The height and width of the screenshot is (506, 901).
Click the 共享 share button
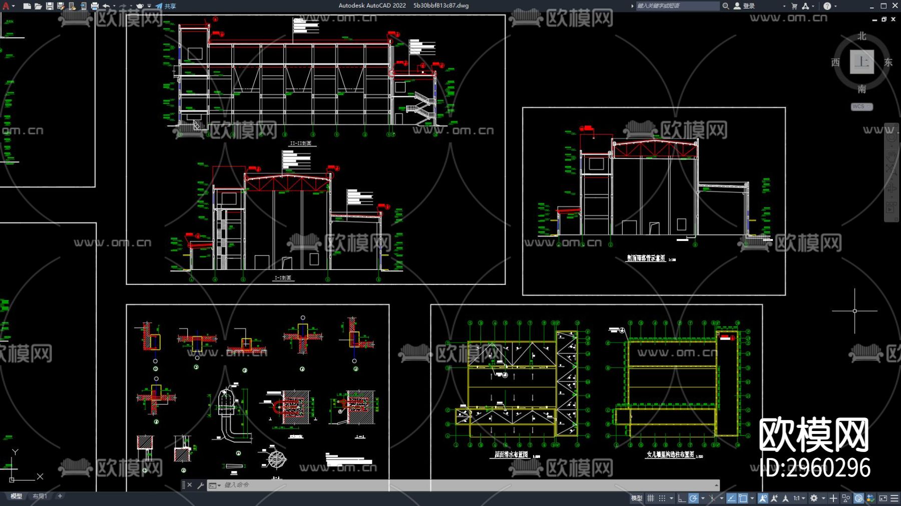coord(166,6)
